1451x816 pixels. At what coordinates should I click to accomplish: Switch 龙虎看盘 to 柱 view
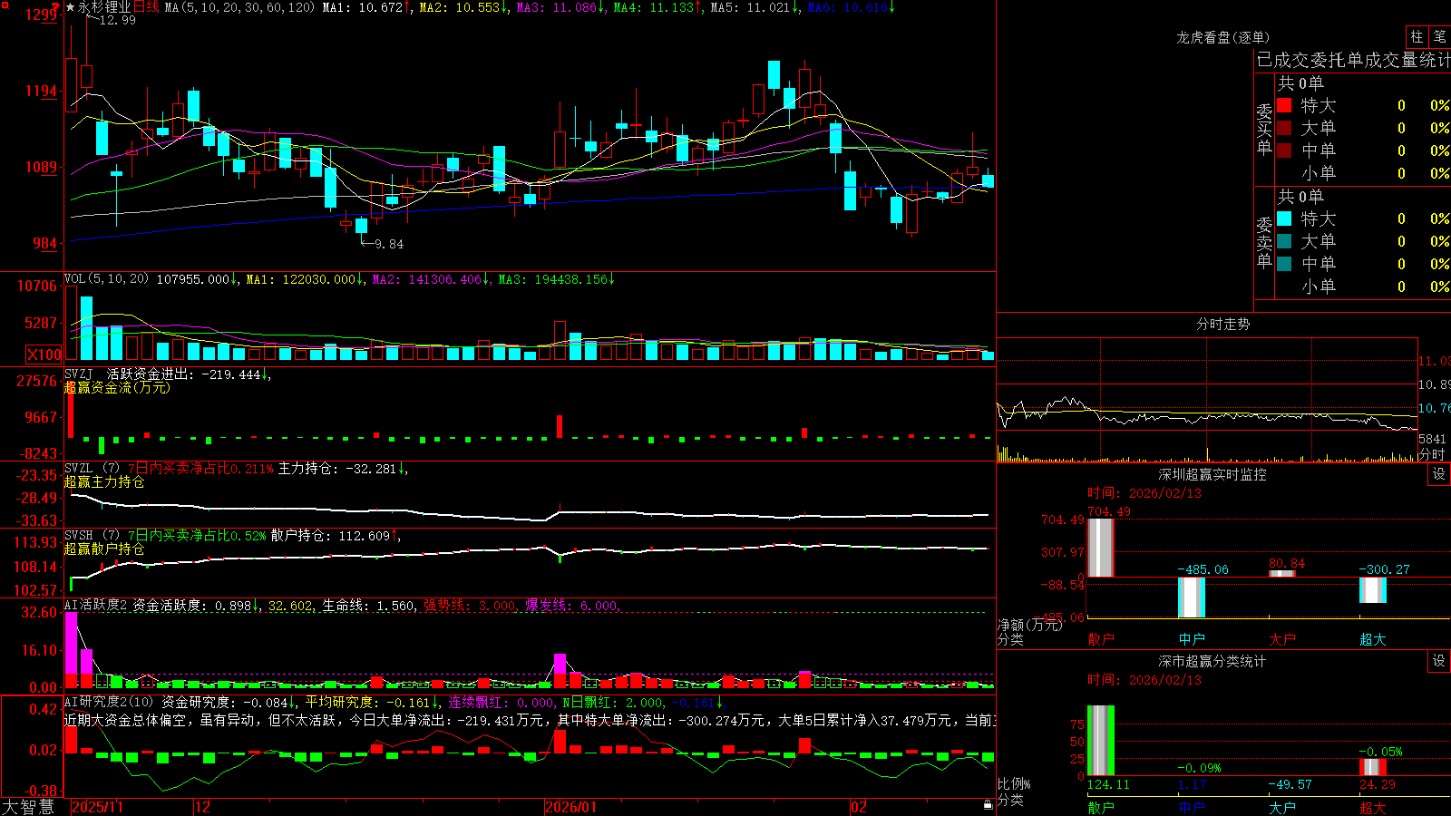pos(1417,36)
